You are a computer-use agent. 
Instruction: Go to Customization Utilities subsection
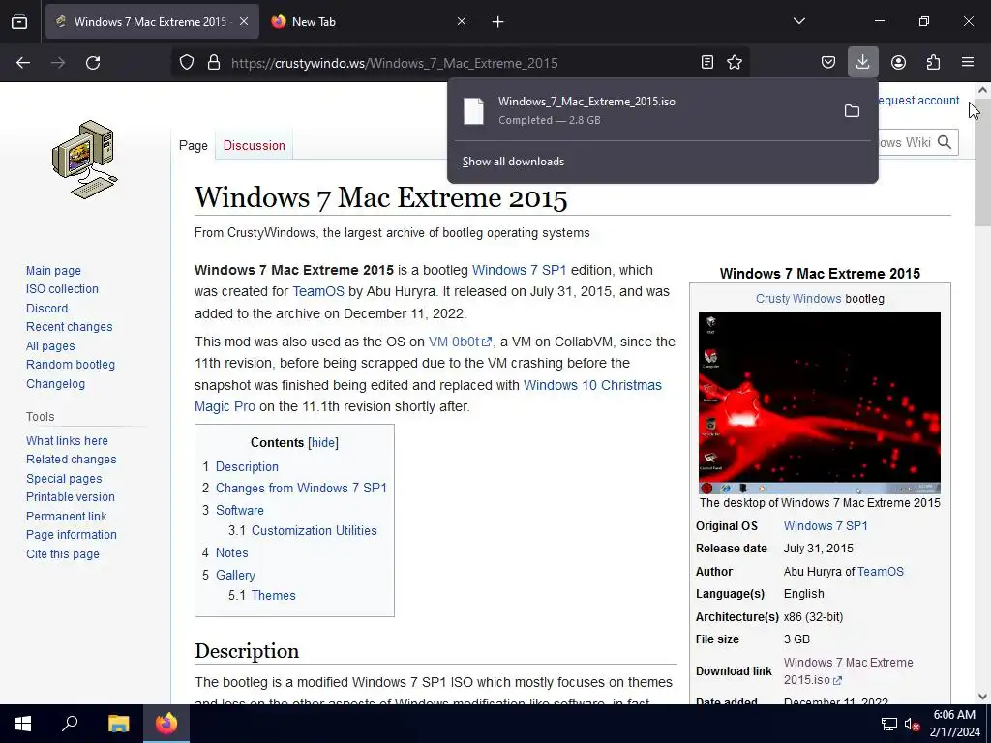pos(315,531)
